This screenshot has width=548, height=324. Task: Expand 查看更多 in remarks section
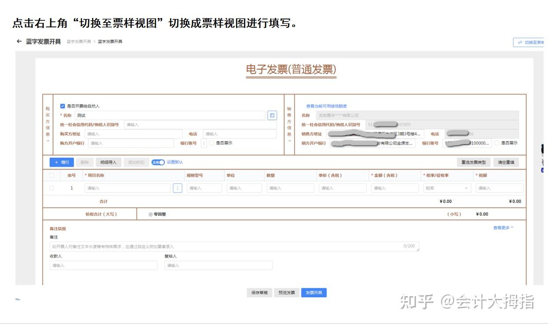pyautogui.click(x=503, y=228)
